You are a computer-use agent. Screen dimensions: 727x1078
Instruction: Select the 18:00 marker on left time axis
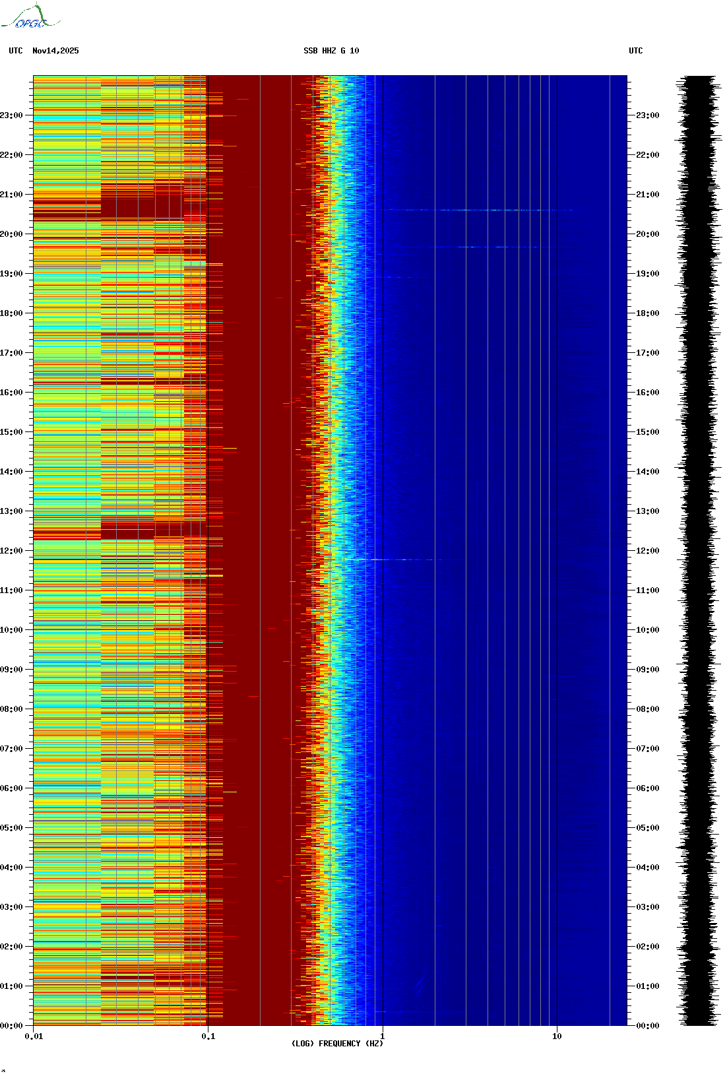[11, 313]
